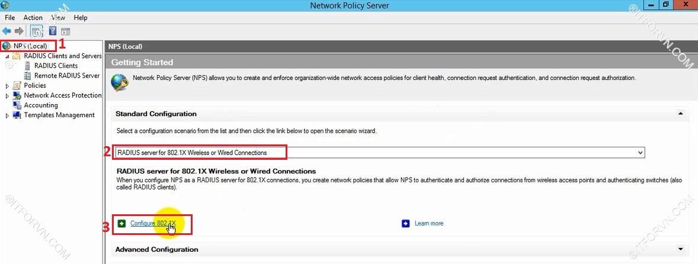Select the RADIUS Clients server icon in tree
This screenshot has width=698, height=264.
28,66
